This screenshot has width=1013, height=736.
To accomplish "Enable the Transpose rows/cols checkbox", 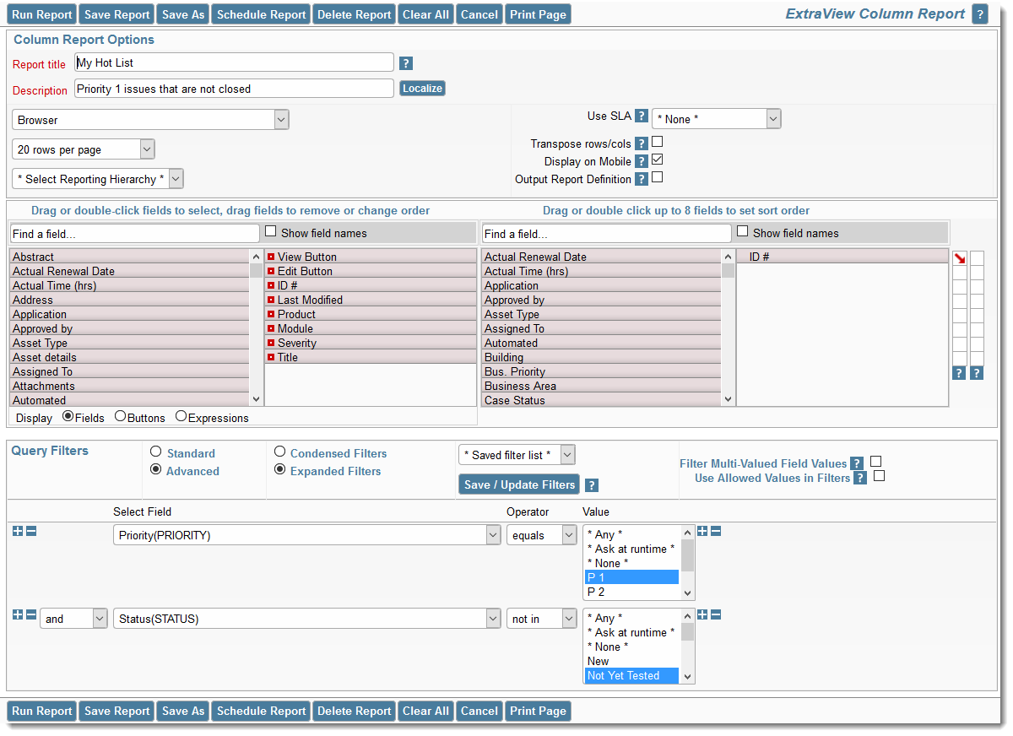I will [657, 142].
